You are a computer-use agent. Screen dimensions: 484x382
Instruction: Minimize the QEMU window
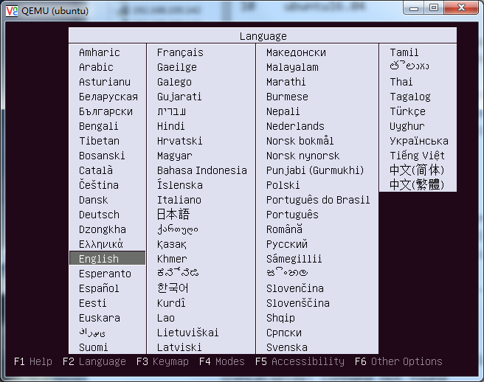[414, 8]
